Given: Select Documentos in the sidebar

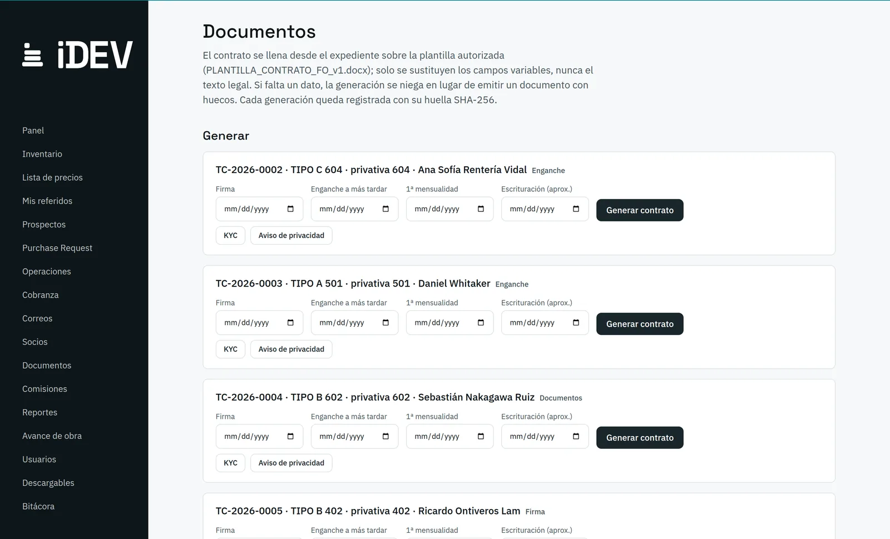Looking at the screenshot, I should click(x=47, y=365).
